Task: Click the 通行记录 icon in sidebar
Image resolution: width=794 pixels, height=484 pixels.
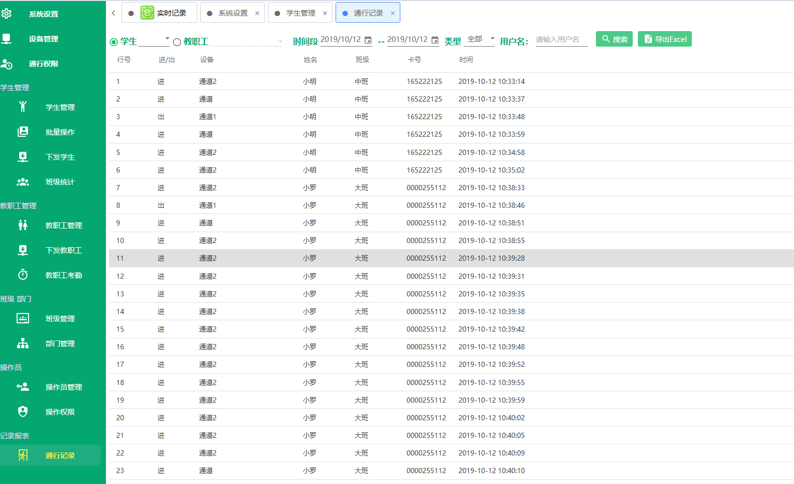Action: pyautogui.click(x=23, y=455)
